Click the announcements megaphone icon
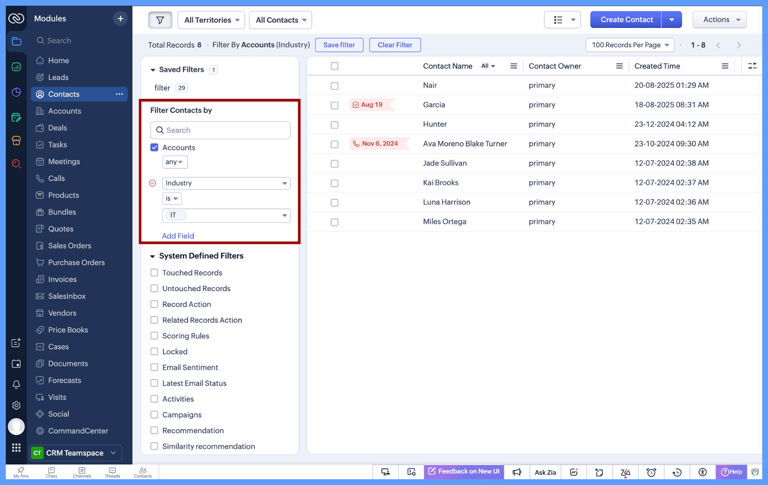The image size is (768, 485). (516, 472)
